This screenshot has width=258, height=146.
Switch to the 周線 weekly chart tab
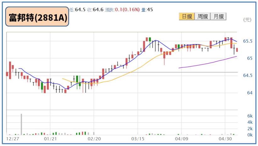[203, 16]
